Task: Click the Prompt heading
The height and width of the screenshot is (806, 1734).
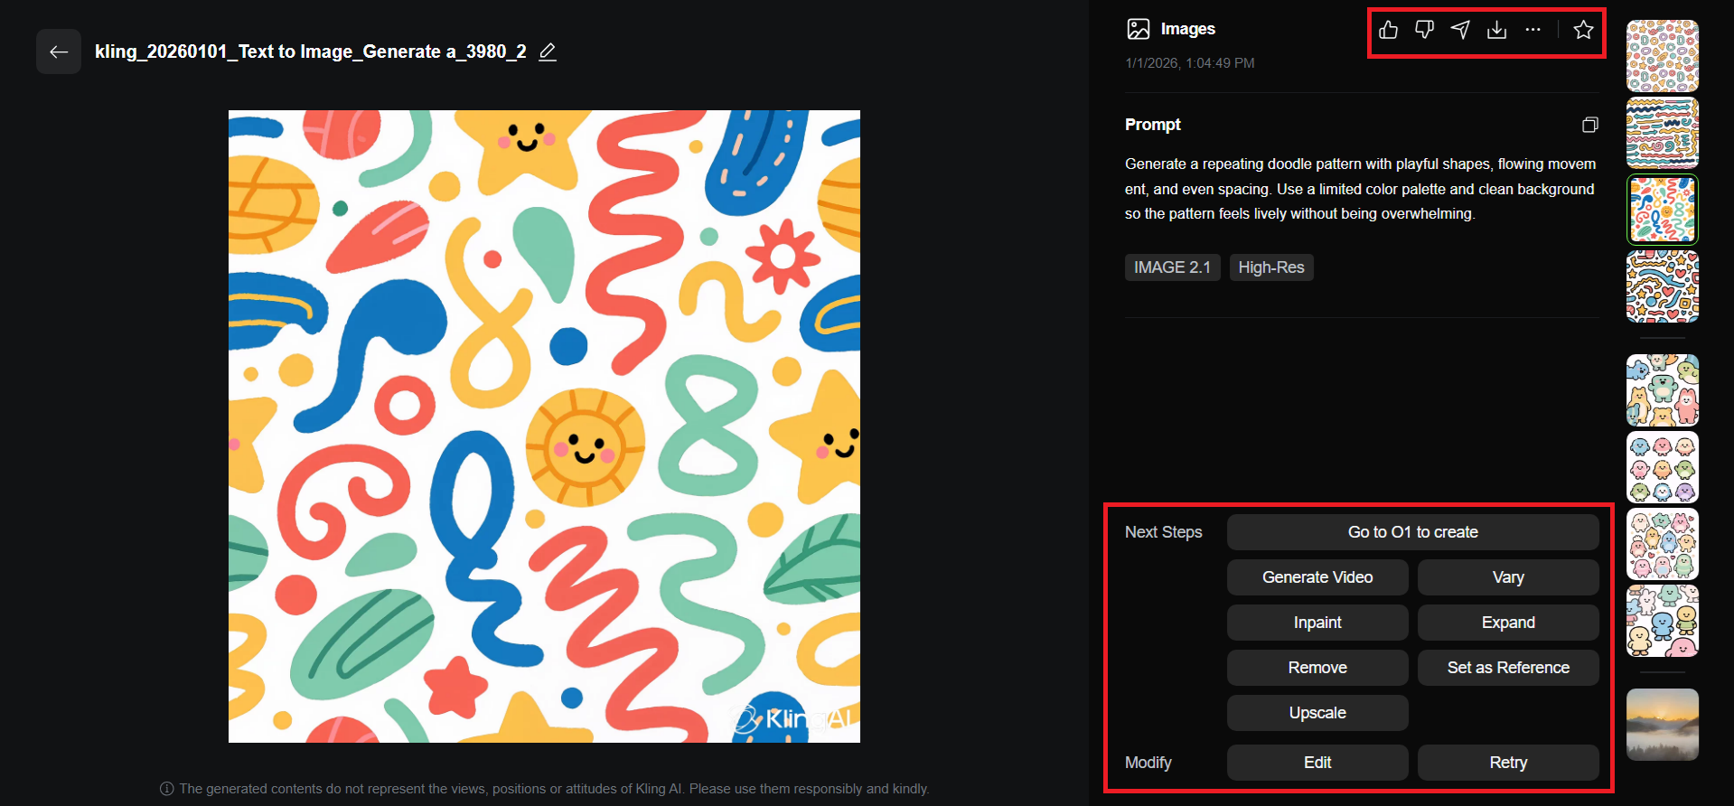Action: click(1153, 125)
